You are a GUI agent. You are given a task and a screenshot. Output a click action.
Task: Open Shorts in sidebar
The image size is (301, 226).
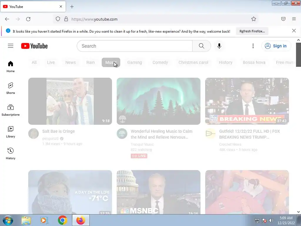click(x=11, y=88)
